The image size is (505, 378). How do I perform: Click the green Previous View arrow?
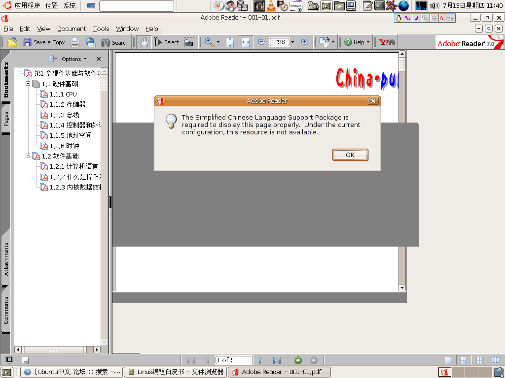tap(298, 360)
